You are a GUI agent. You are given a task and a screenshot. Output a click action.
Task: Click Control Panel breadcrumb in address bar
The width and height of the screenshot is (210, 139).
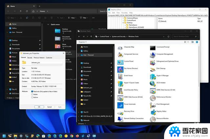tap(104, 36)
